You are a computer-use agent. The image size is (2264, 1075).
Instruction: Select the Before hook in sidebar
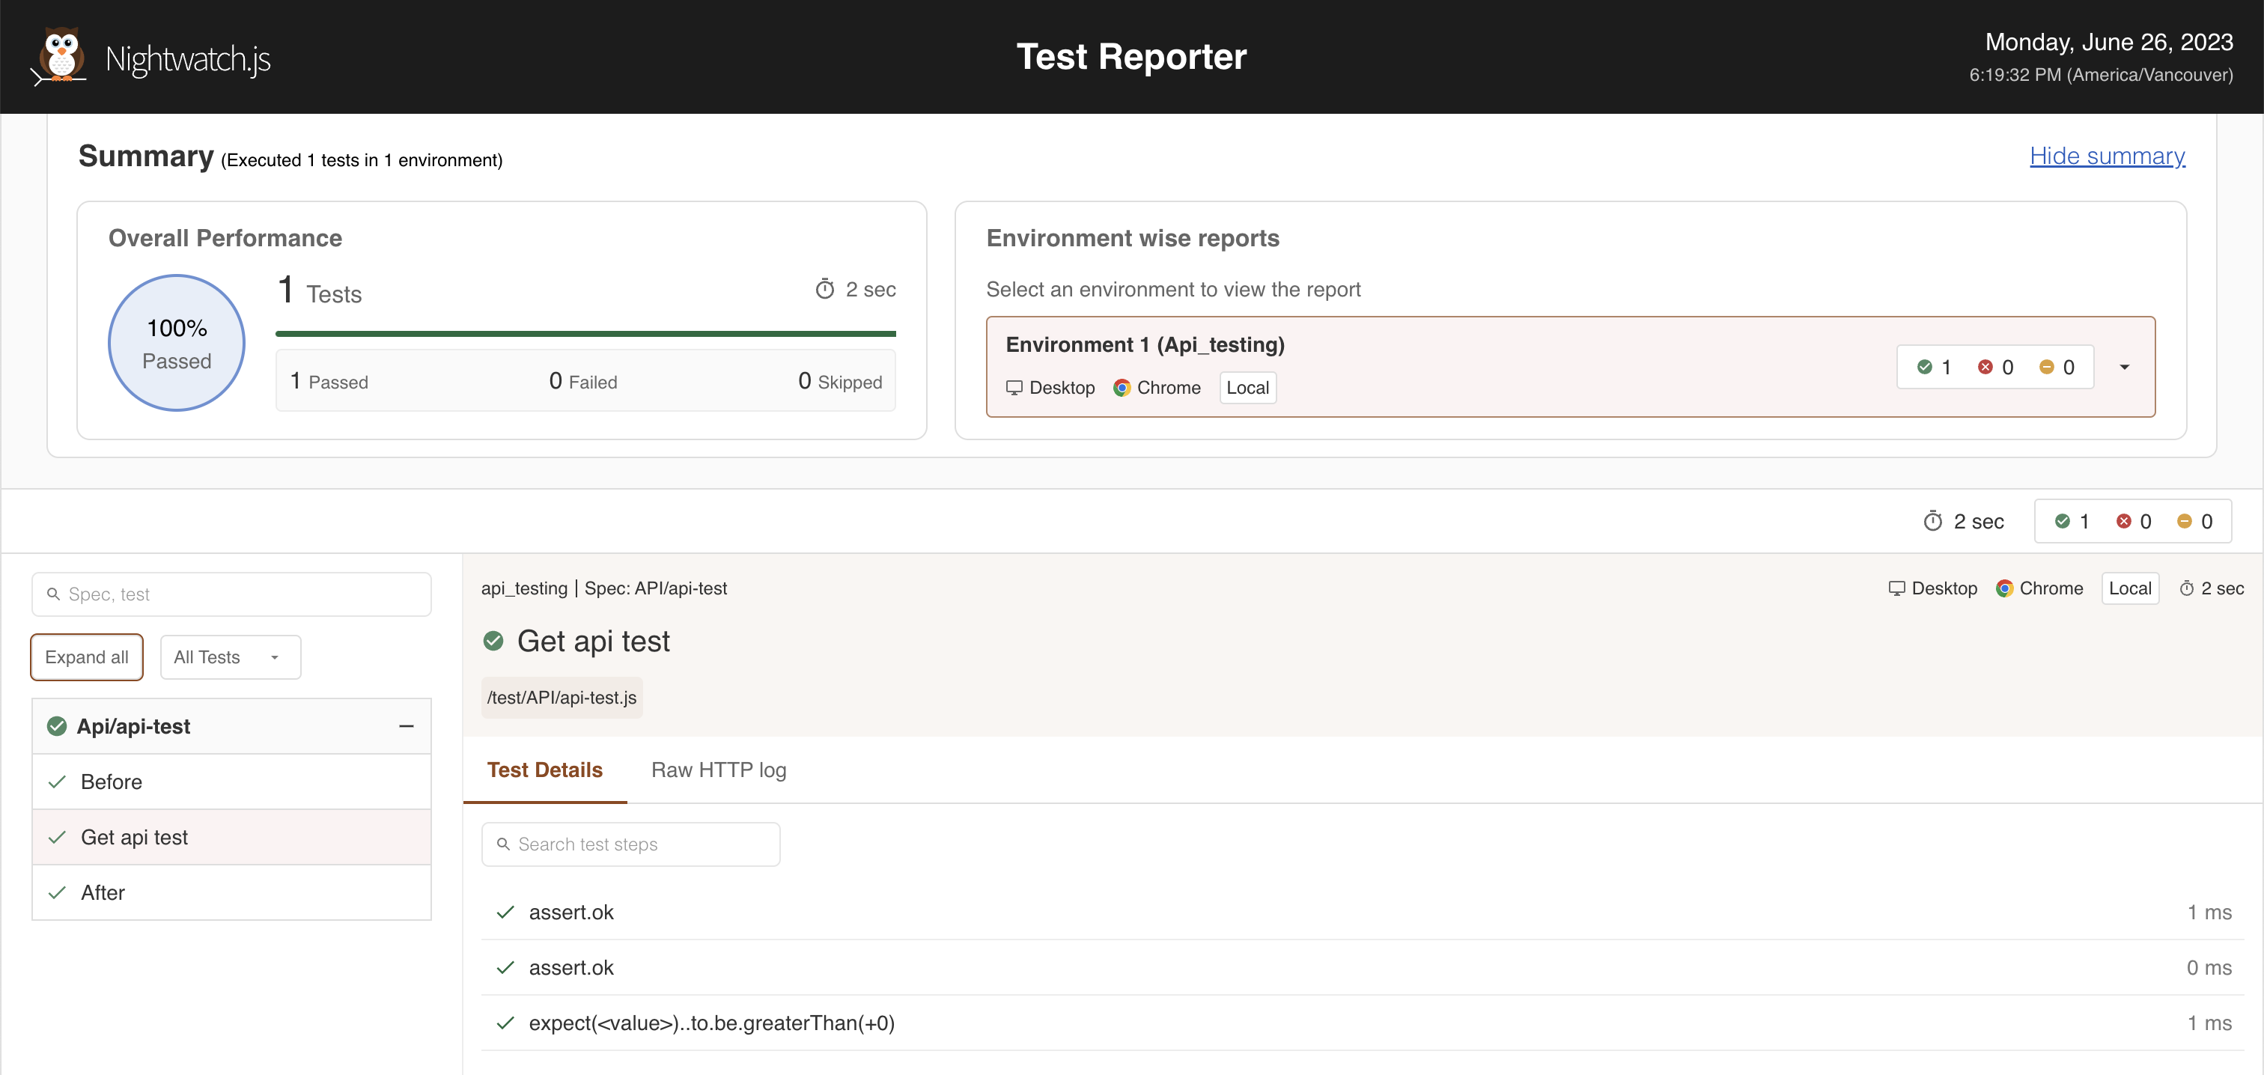click(x=112, y=782)
